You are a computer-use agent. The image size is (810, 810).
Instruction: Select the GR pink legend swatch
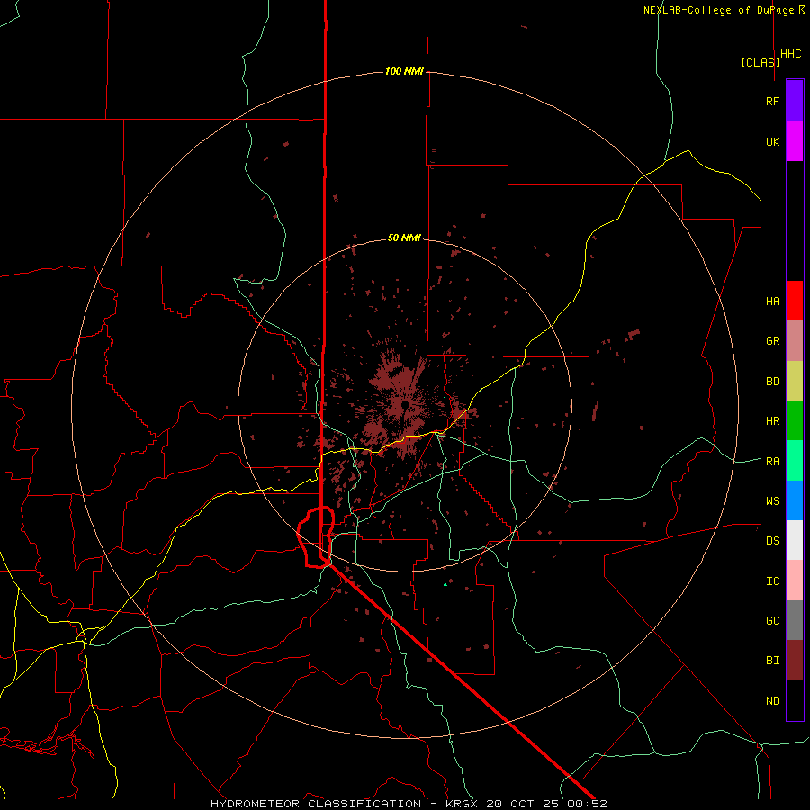[795, 341]
